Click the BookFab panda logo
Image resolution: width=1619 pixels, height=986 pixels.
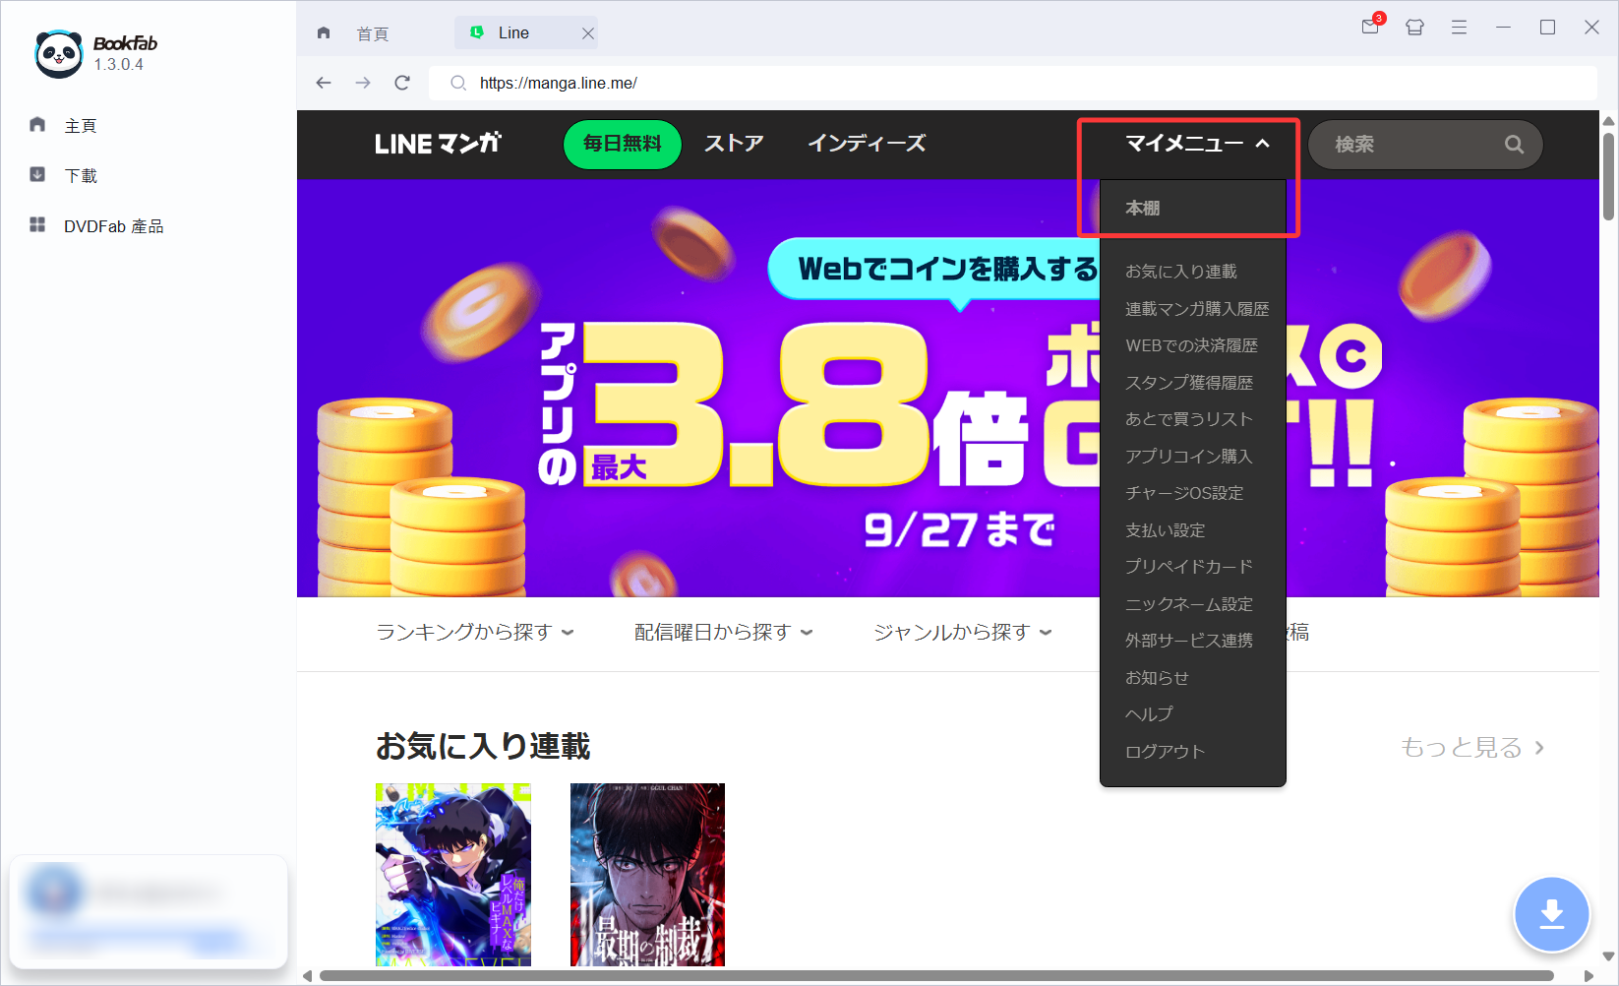click(x=59, y=53)
